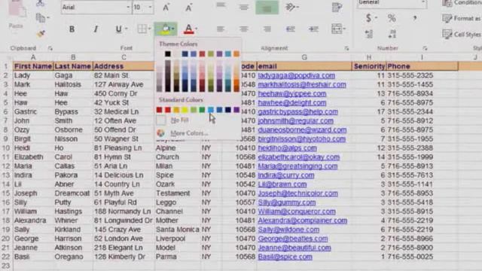Click the Increase Decimal icon
Viewport: 482px width, 271px height.
(x=369, y=33)
